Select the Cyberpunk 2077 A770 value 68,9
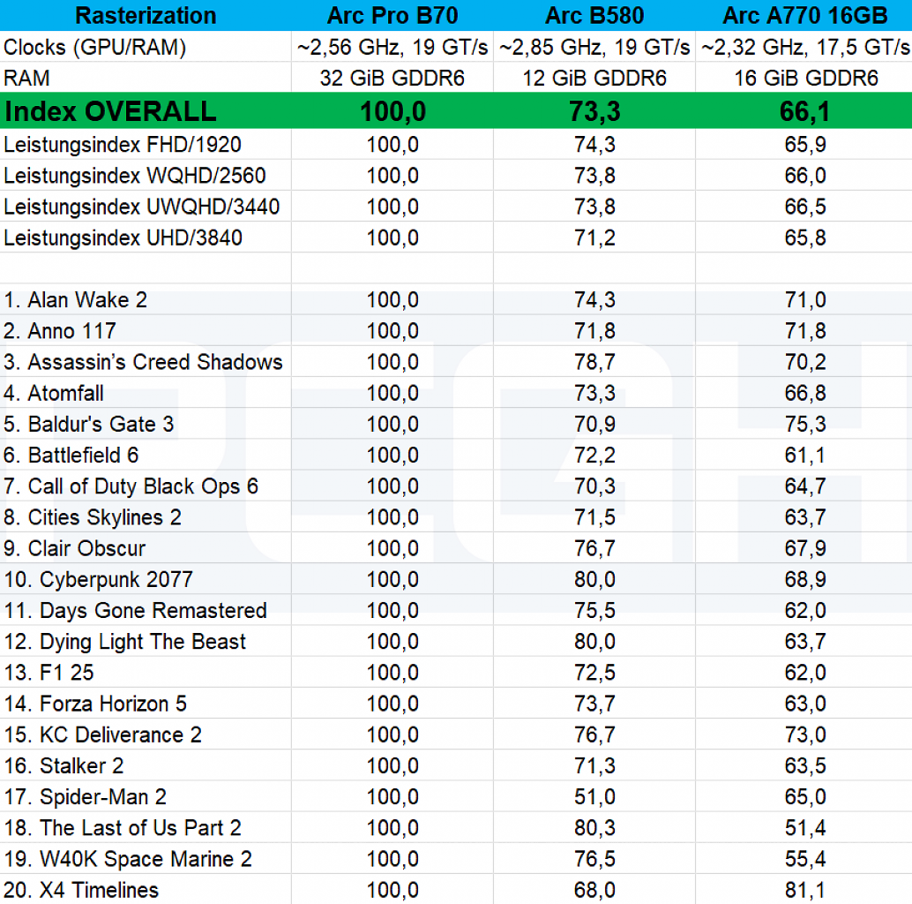 tap(805, 579)
